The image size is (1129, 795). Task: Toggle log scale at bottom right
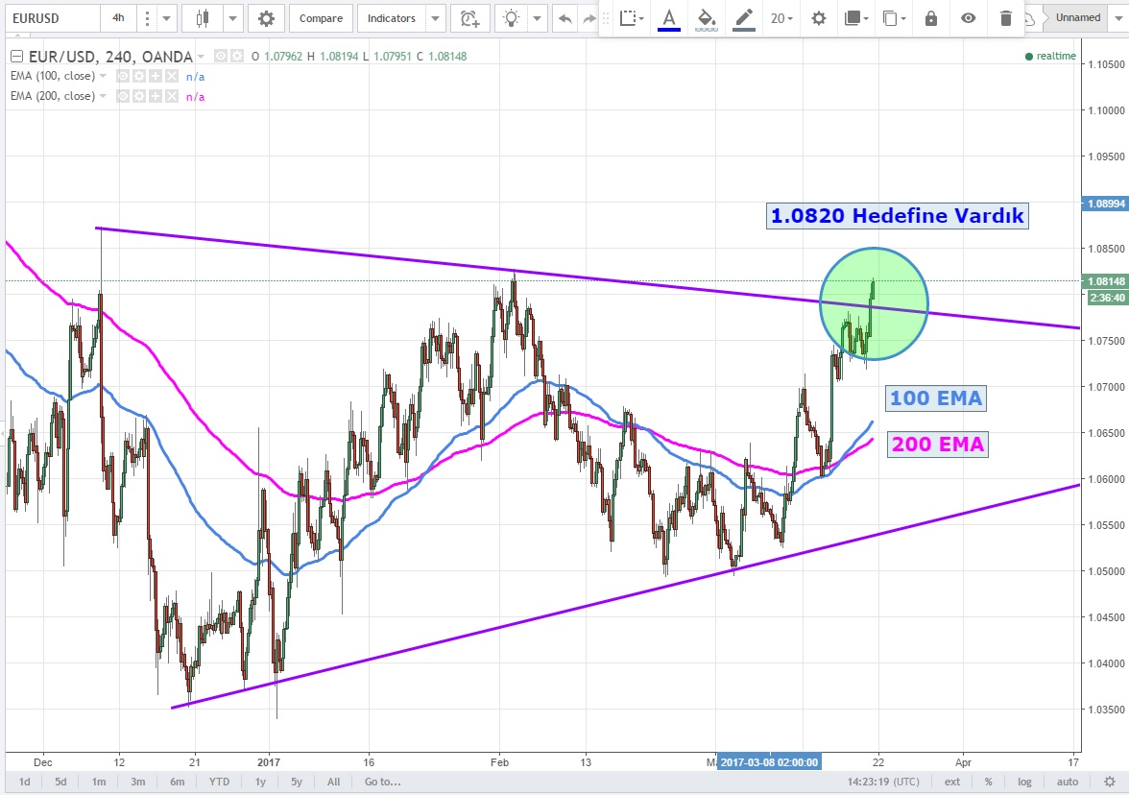coord(1025,782)
